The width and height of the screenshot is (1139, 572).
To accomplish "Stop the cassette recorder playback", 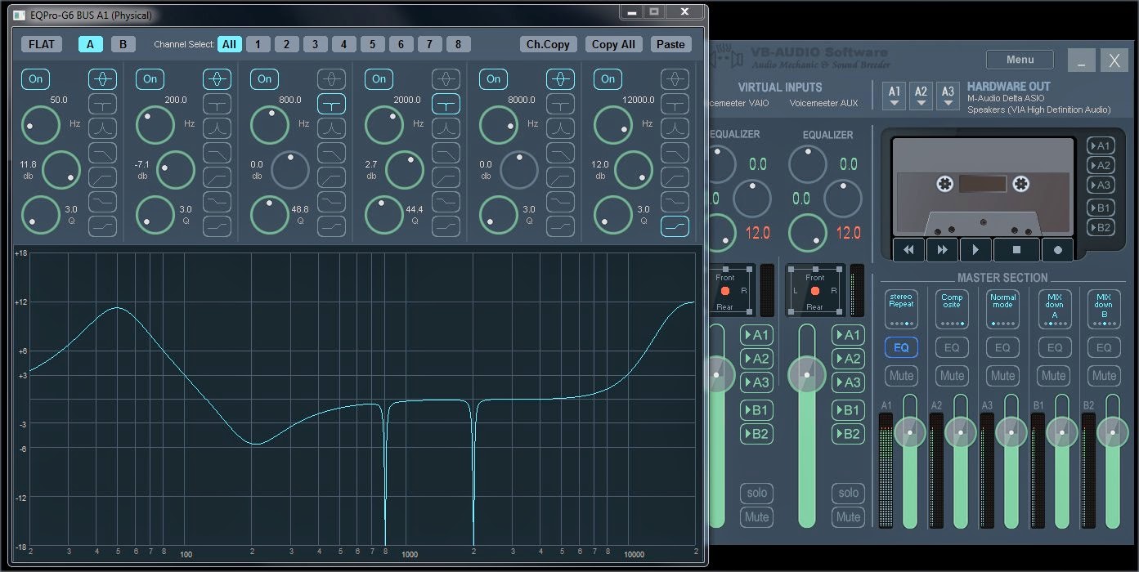I will pyautogui.click(x=1016, y=250).
